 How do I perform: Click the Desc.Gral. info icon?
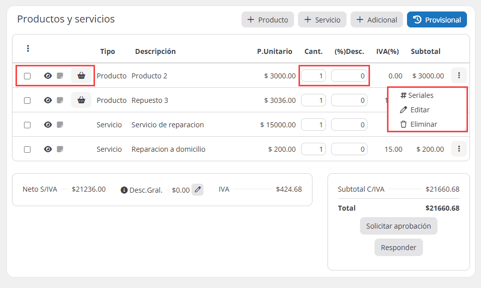(x=124, y=190)
